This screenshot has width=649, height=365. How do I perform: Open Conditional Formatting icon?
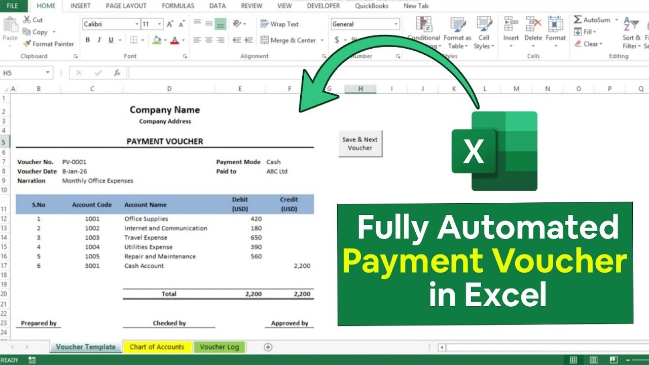[x=424, y=24]
